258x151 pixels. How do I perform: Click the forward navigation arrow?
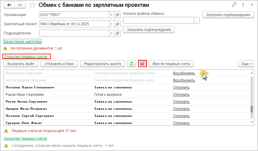pyautogui.click(x=20, y=5)
